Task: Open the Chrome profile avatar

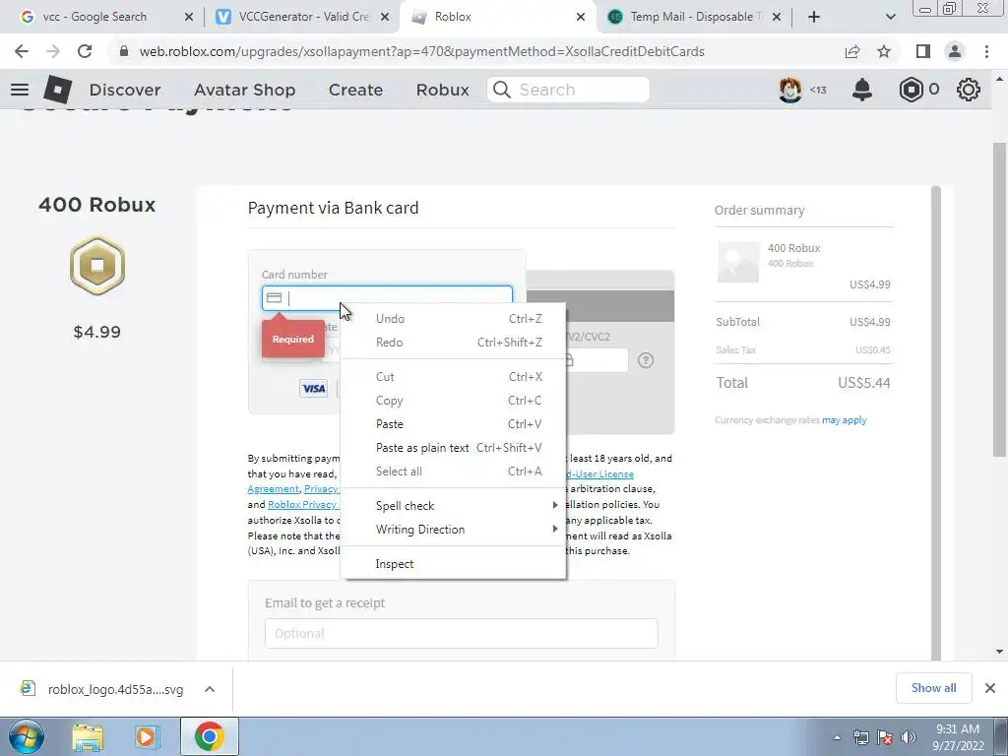Action: pyautogui.click(x=955, y=51)
